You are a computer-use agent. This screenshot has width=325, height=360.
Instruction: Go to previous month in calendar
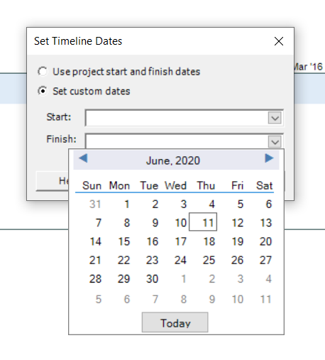tap(83, 158)
